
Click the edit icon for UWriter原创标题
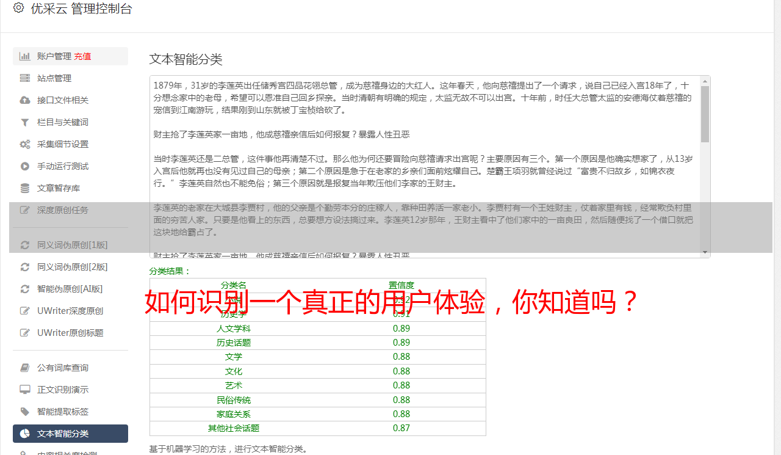pyautogui.click(x=25, y=333)
